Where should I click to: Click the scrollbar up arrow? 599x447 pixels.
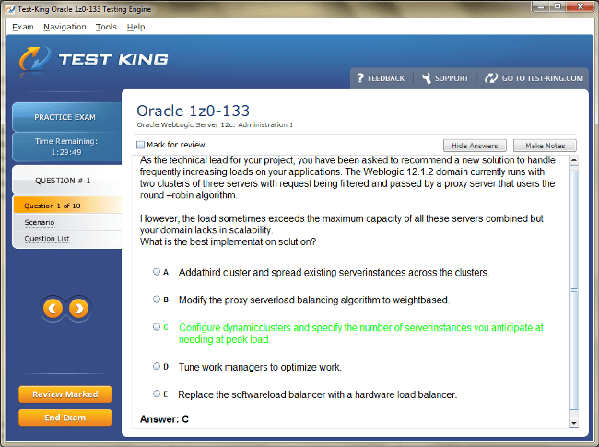[574, 159]
